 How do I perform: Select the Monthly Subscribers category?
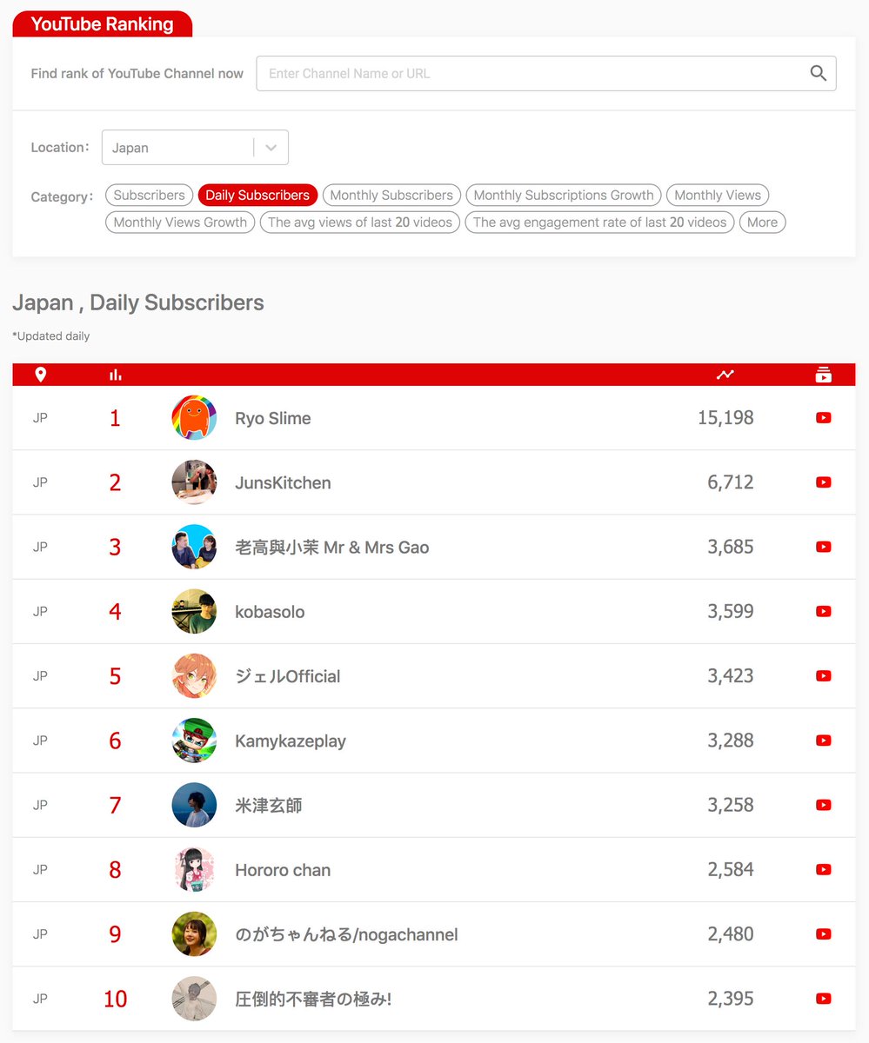tap(391, 196)
